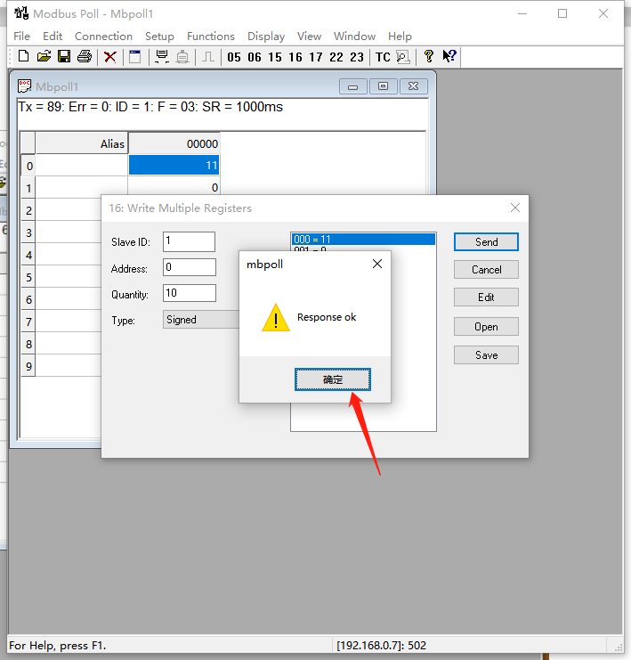
Task: Open the Display menu
Action: [266, 37]
